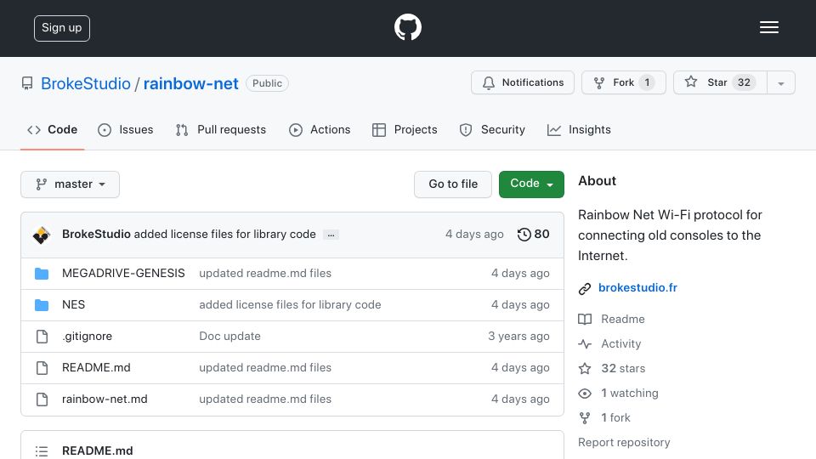816x459 pixels.
Task: Click the Notifications button
Action: coord(523,82)
